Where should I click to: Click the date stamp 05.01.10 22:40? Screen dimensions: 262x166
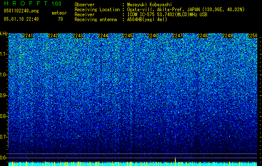point(21,19)
